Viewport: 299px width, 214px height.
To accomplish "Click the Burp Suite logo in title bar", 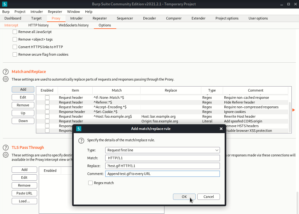I will (5, 4).
